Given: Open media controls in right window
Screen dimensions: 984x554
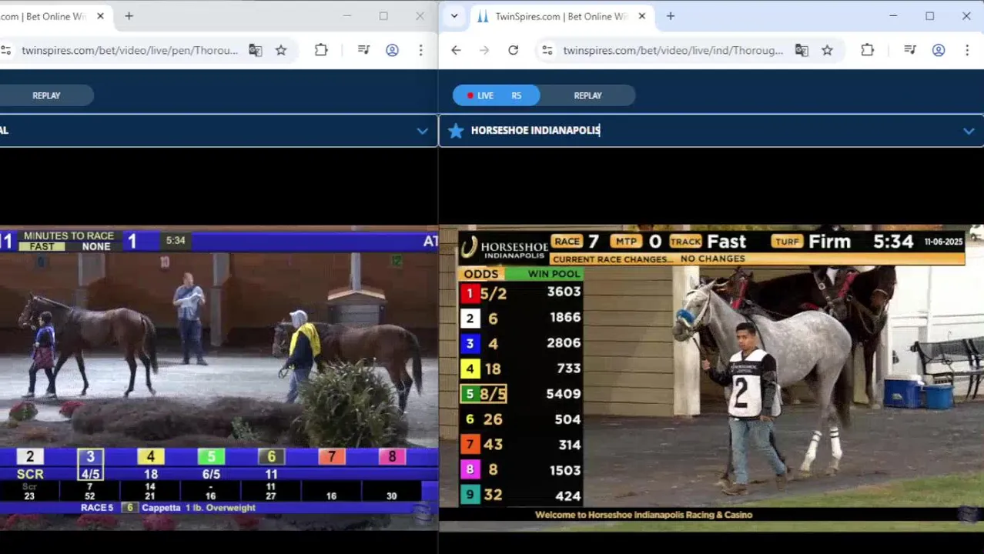Looking at the screenshot, I should 909,50.
